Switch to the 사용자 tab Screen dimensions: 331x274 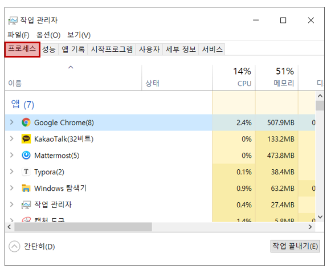point(149,50)
